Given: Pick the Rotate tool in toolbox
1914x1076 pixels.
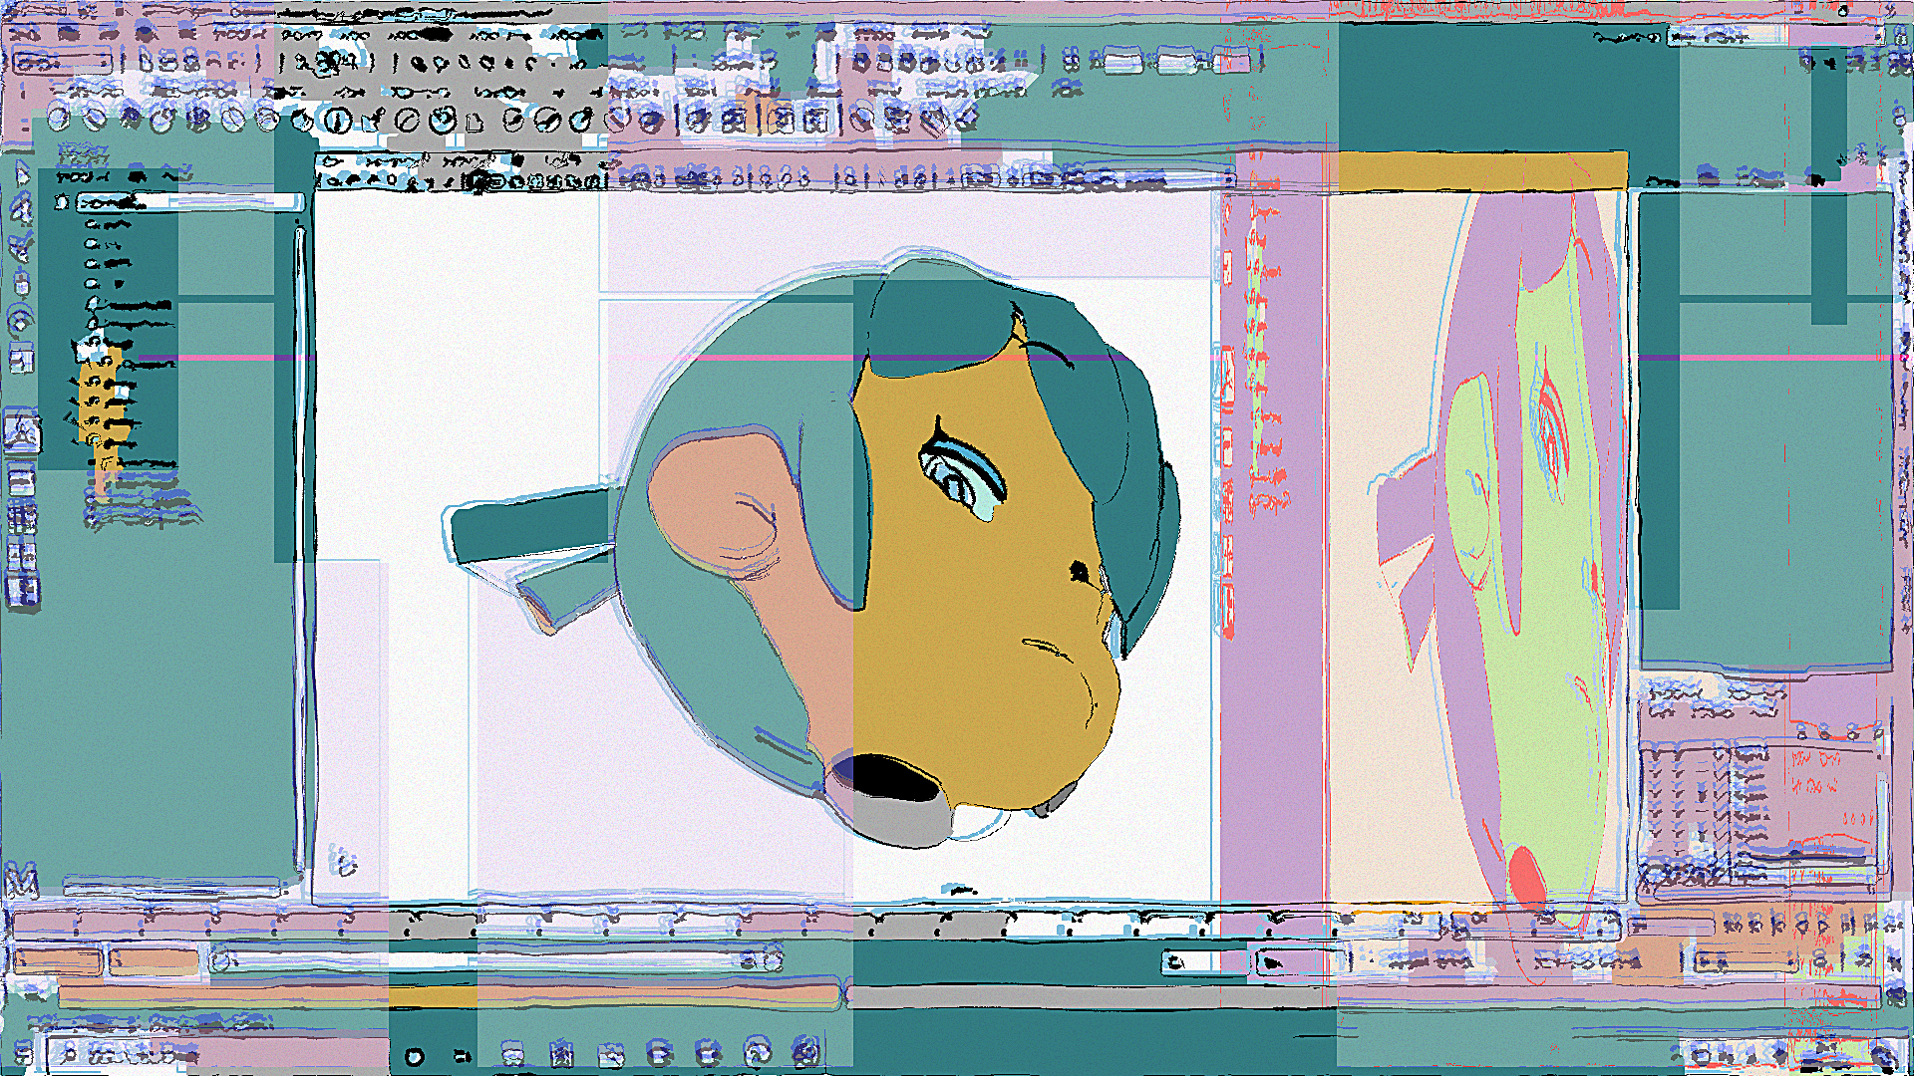Looking at the screenshot, I should tap(22, 321).
